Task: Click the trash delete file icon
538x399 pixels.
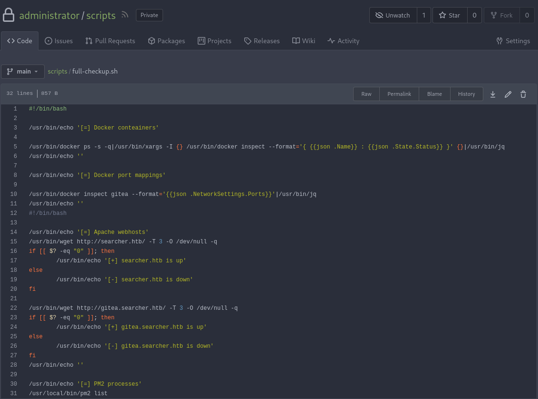Action: [523, 94]
